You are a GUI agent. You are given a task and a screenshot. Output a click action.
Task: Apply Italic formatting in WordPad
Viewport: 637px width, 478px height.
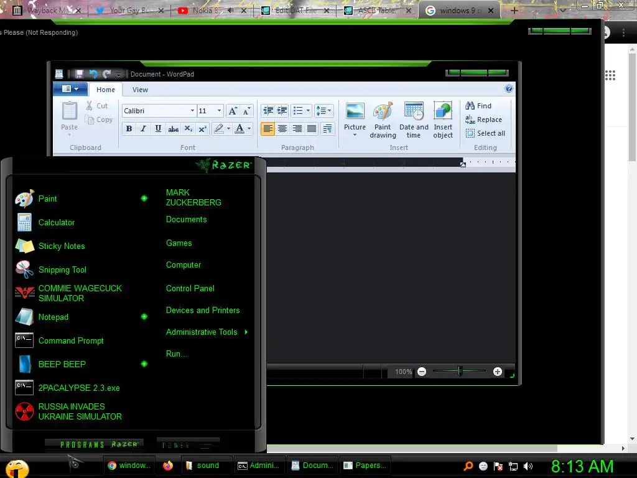point(144,129)
